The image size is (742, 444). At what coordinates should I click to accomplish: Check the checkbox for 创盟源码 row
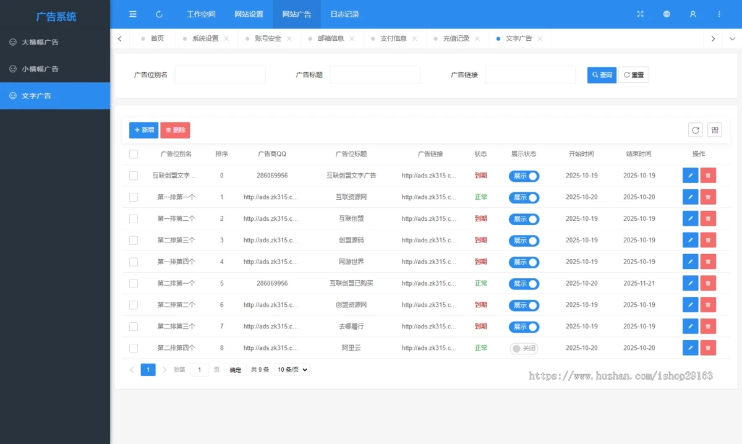tap(134, 240)
